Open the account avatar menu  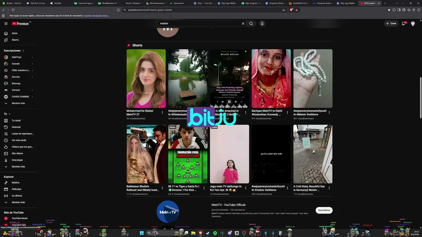tap(413, 23)
